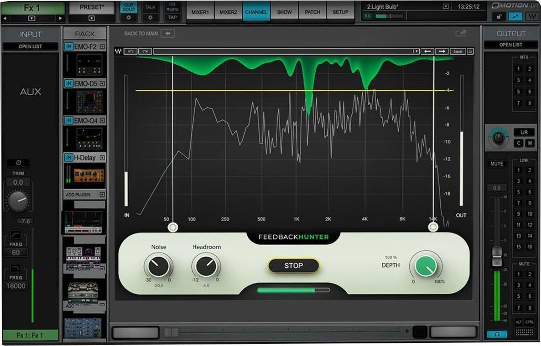Click the plus icon in bottom bar
The width and height of the screenshot is (541, 346).
(407, 331)
